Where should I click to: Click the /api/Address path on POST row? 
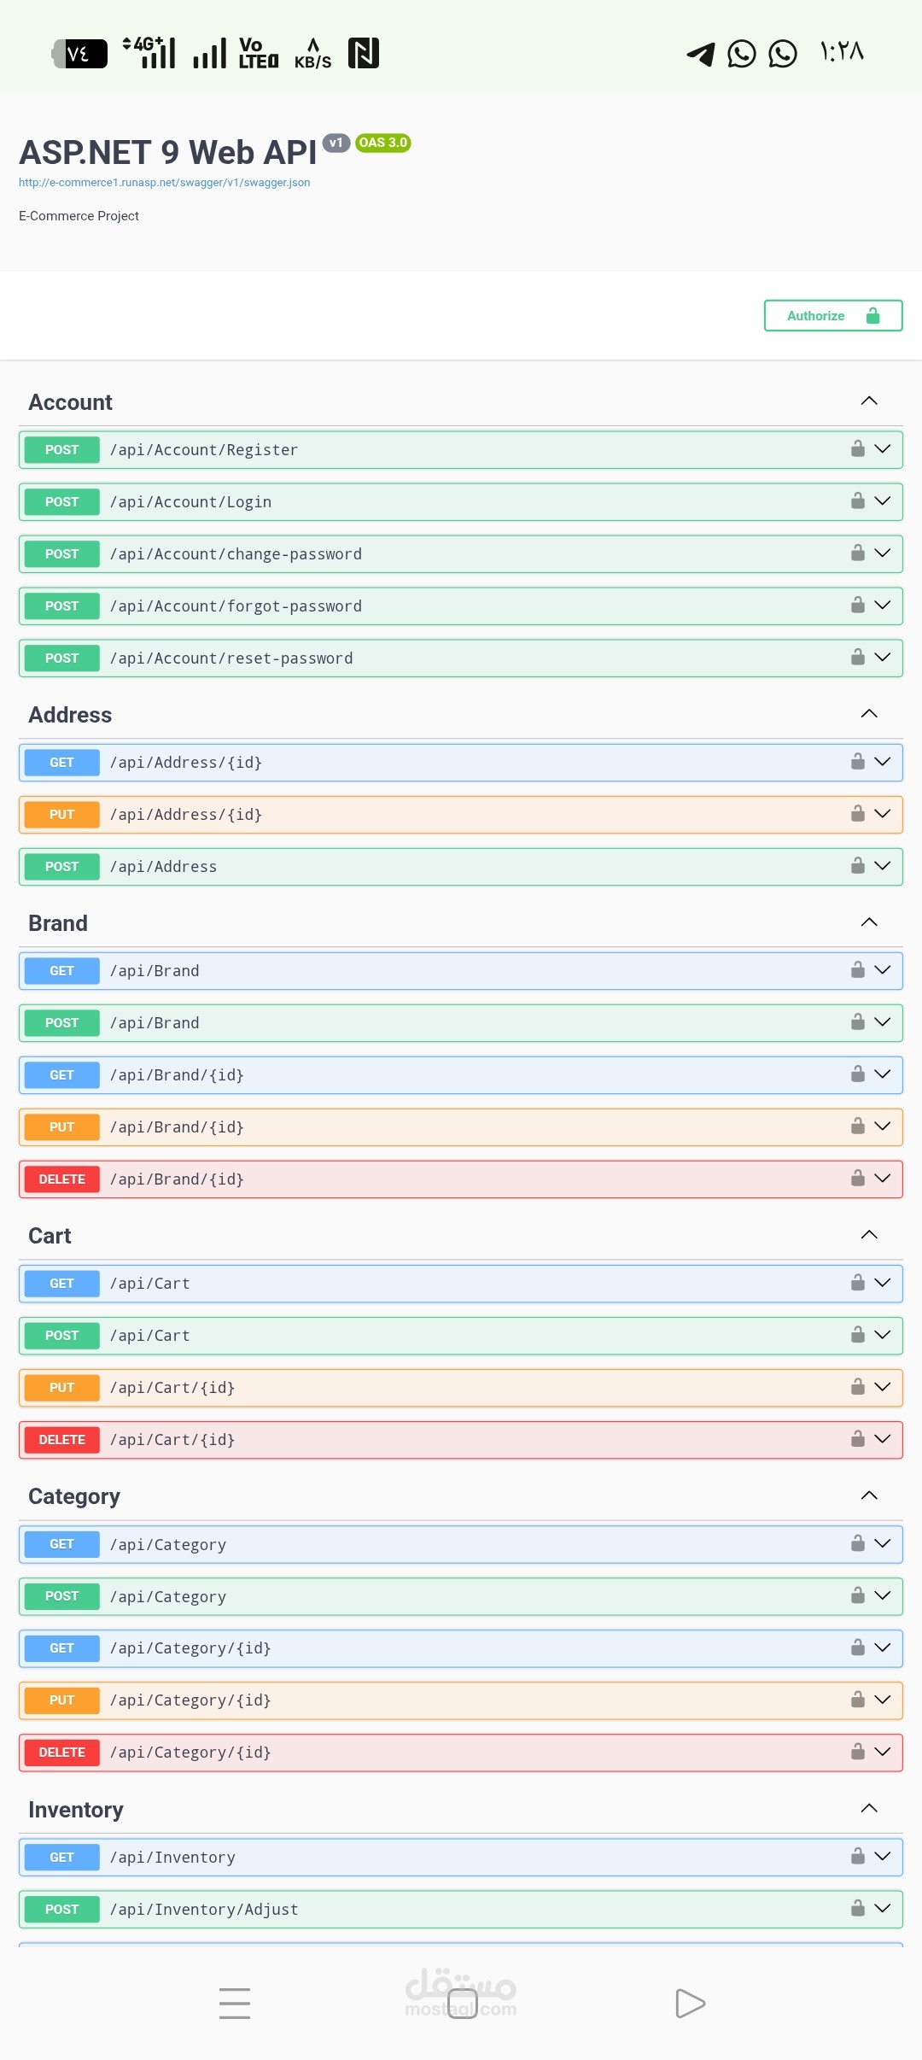tap(163, 866)
